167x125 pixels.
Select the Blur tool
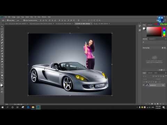click(x=2, y=59)
